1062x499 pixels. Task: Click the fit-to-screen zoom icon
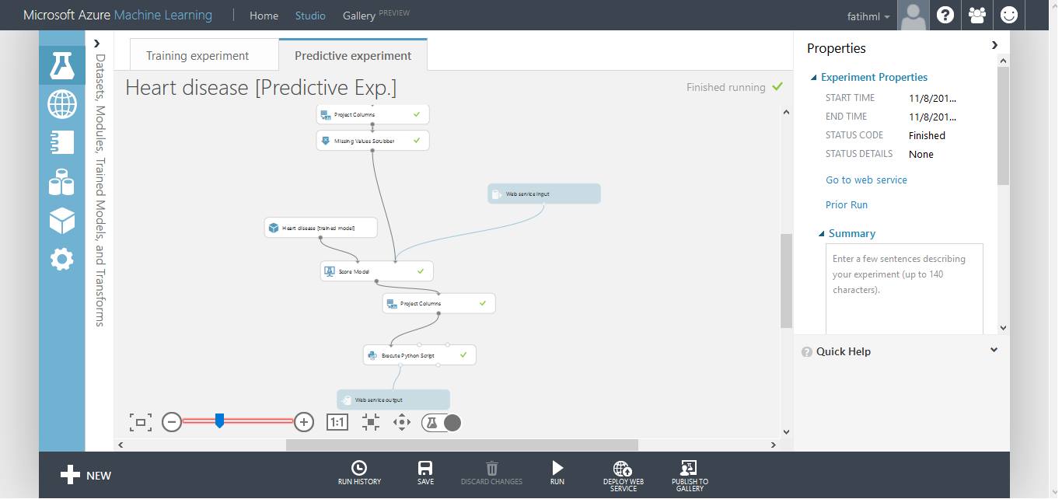(x=140, y=422)
